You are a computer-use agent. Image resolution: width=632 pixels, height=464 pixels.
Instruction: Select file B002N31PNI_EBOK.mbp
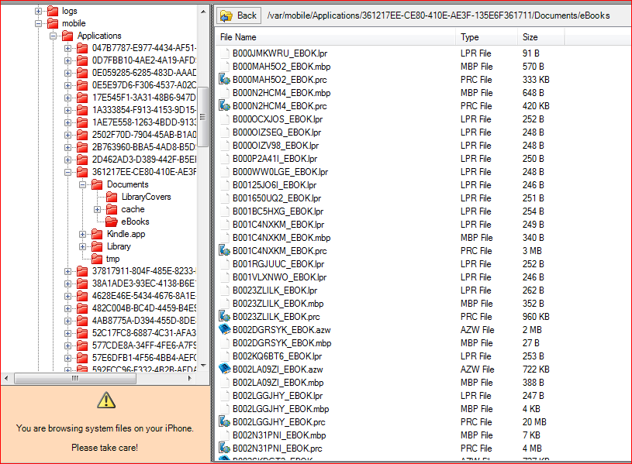[279, 435]
